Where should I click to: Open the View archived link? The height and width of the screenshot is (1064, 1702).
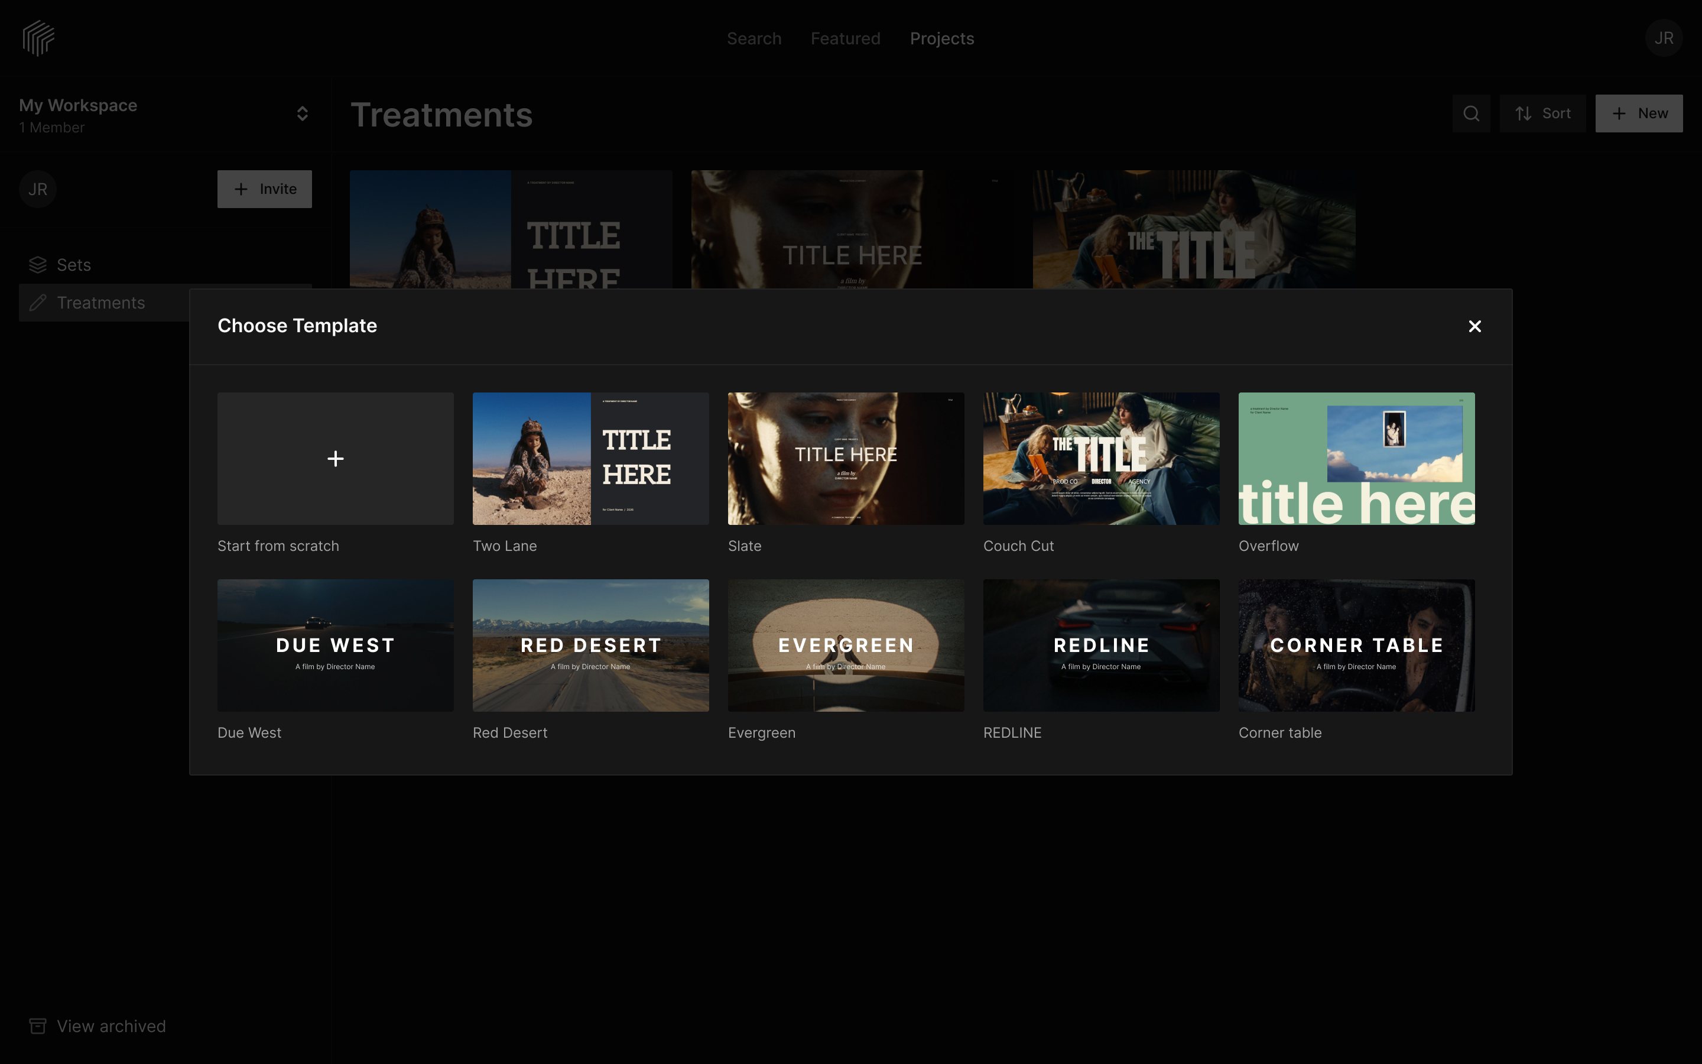(97, 1026)
